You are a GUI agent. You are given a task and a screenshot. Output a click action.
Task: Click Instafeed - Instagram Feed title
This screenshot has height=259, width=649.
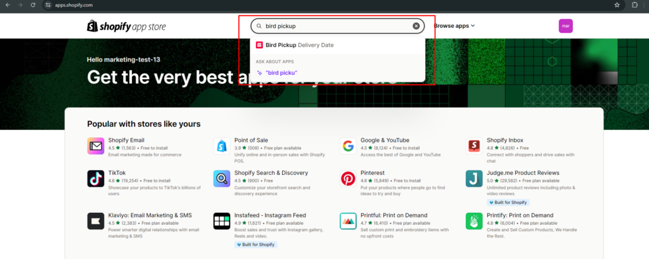(270, 215)
